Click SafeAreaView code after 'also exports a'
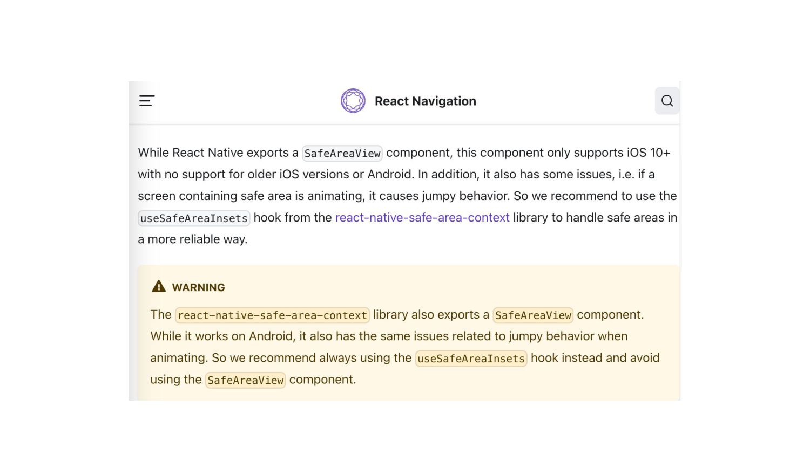The width and height of the screenshot is (810, 455). (x=533, y=315)
